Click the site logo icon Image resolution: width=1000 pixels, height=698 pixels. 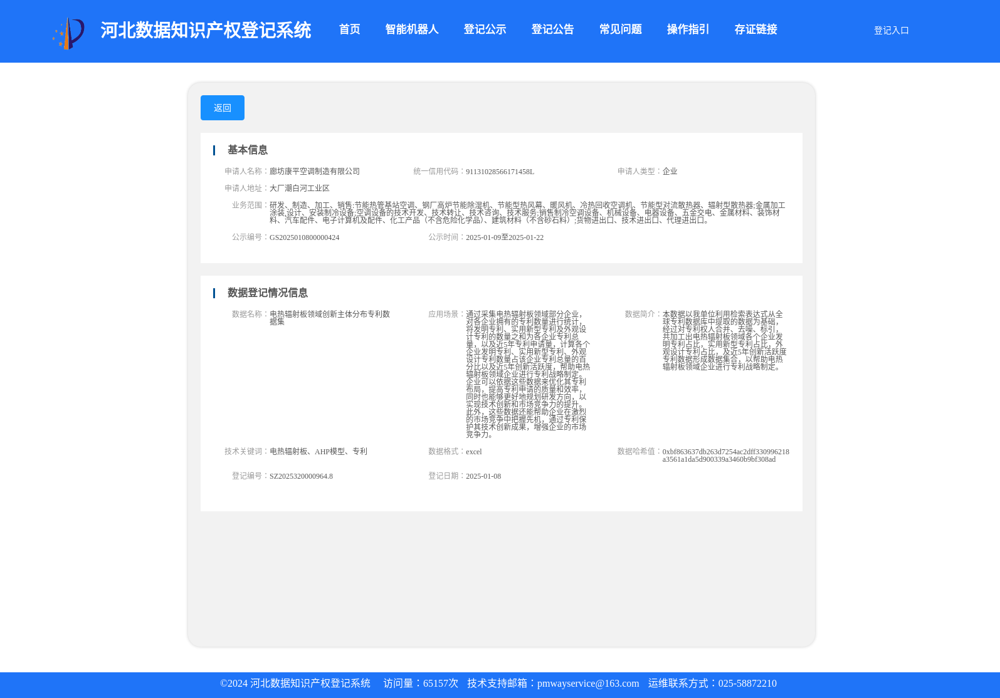click(x=69, y=33)
